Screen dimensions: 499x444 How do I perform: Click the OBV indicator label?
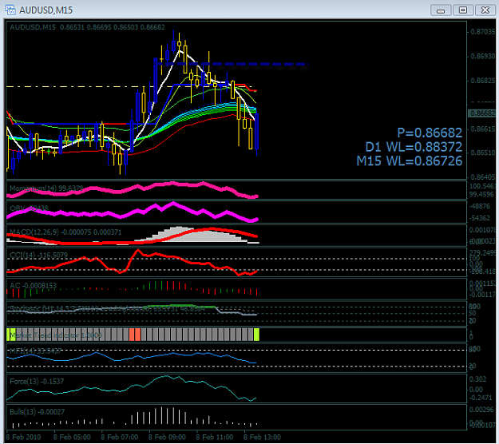[x=29, y=208]
